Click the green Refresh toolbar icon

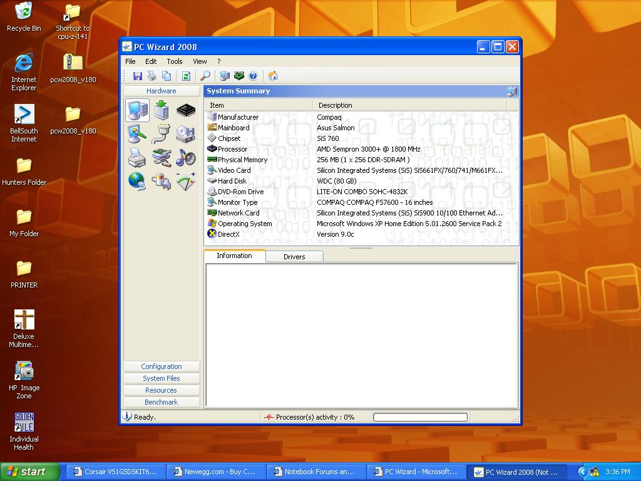pos(186,76)
